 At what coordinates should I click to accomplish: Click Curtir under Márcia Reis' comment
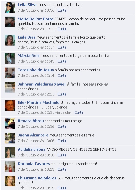click(62, 61)
